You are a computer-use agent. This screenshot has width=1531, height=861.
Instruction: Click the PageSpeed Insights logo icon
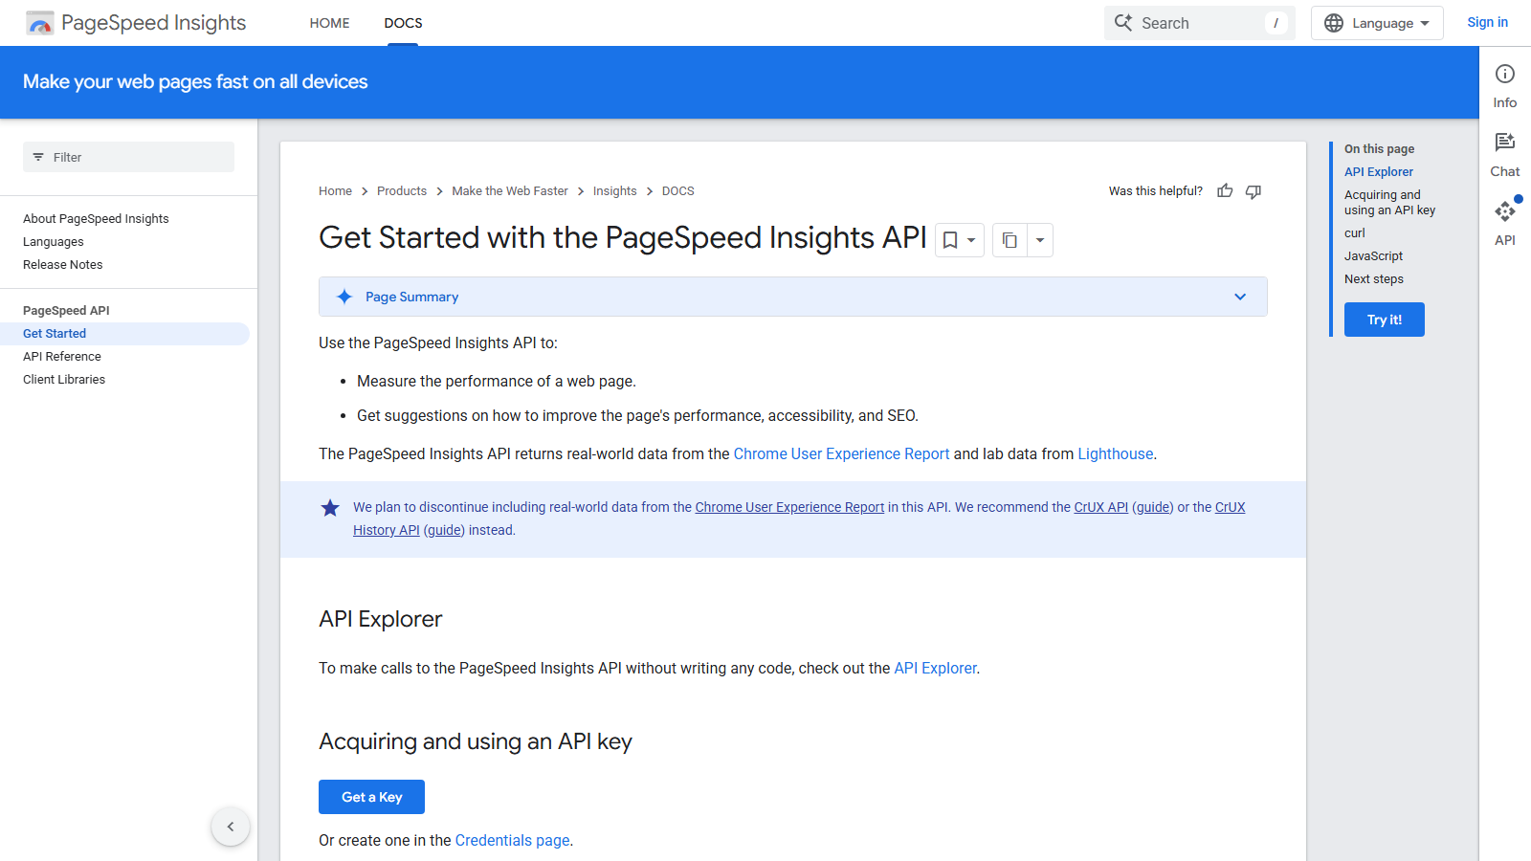pos(40,23)
